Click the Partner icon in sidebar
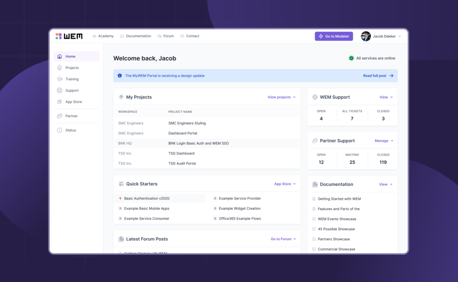Screen dimensions: 458x282 pos(59,116)
